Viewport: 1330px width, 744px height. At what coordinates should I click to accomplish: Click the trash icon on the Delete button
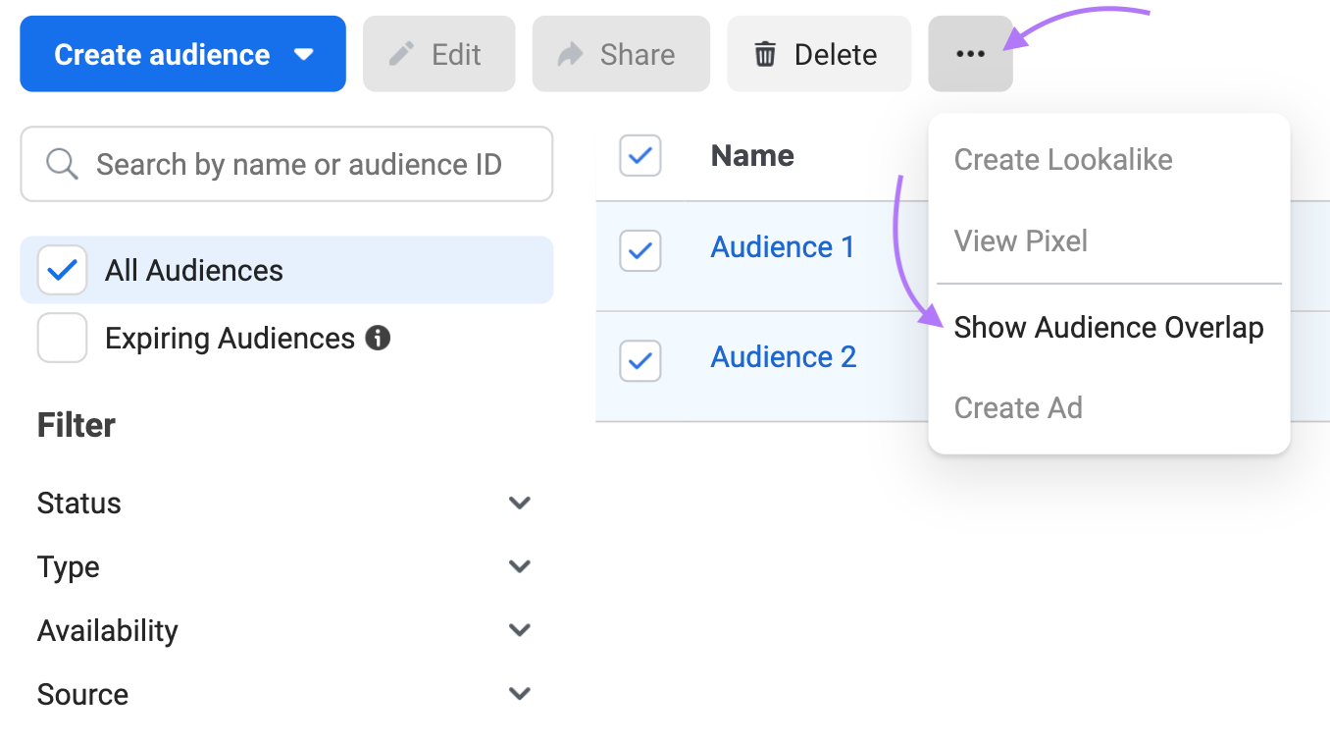point(767,54)
